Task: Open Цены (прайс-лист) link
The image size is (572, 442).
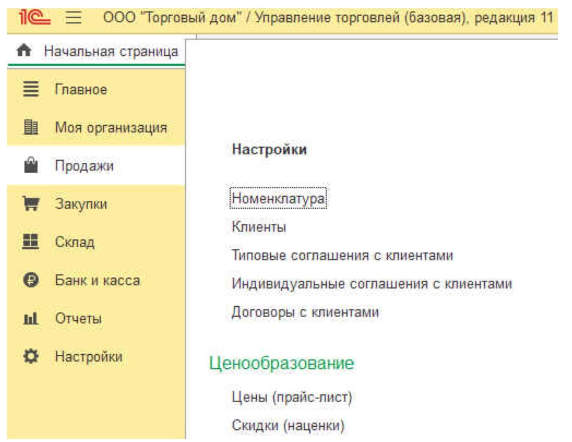Action: (292, 397)
